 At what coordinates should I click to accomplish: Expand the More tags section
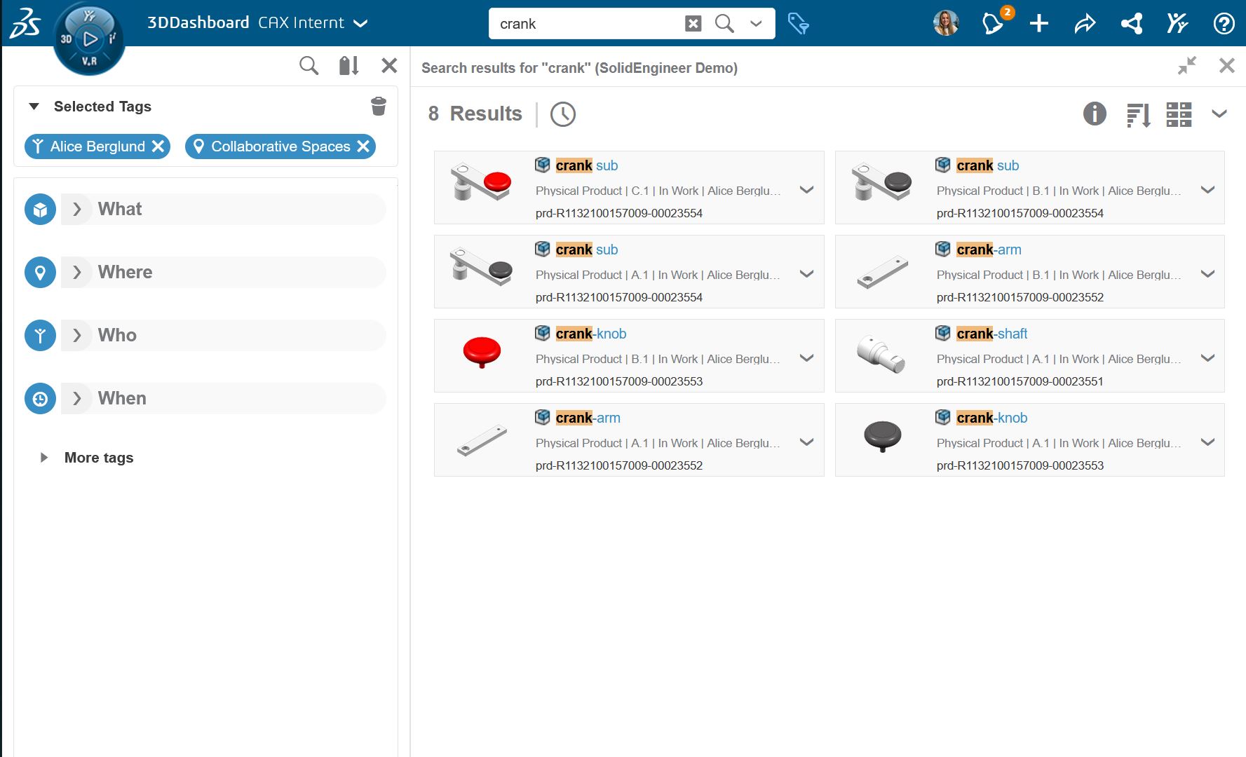pyautogui.click(x=44, y=458)
